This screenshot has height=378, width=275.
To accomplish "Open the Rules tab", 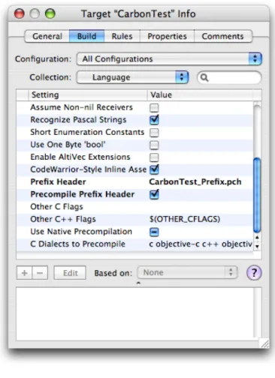I will click(x=122, y=36).
